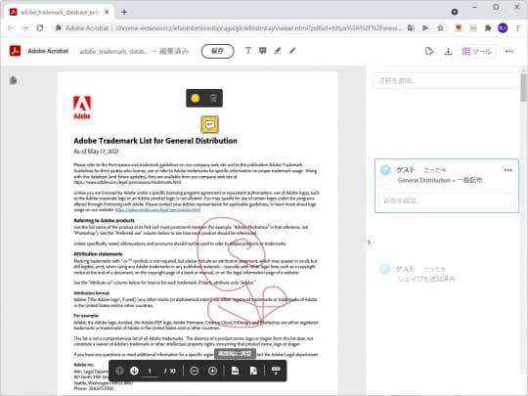Screen dimensions: 528x396
Task: Open the three-dot more options in Acrobat header
Action: coord(509,51)
